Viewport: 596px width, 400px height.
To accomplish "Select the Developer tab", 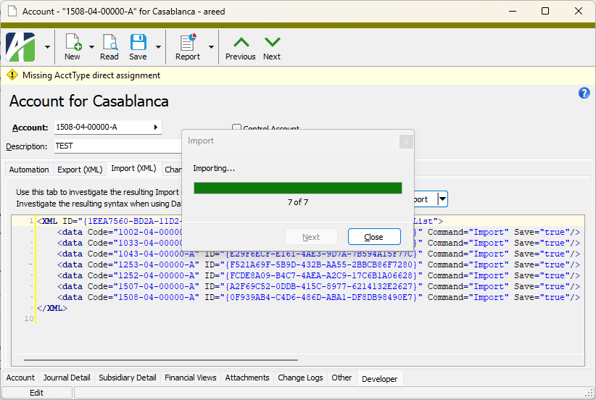I will 380,379.
